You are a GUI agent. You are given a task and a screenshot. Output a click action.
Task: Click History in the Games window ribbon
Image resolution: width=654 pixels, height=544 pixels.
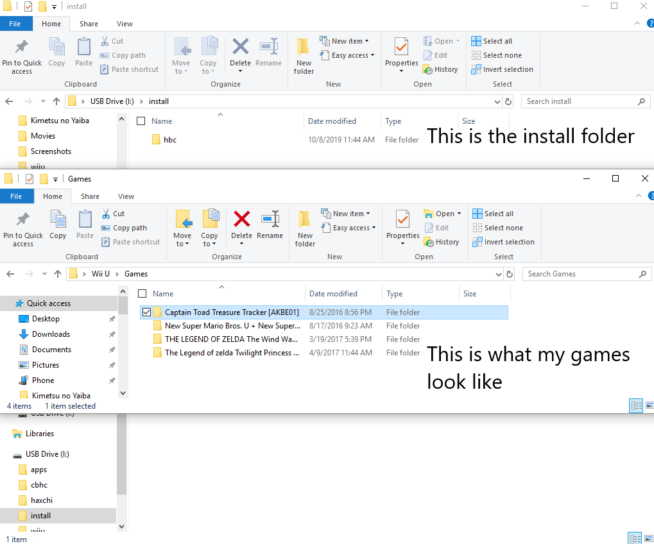tap(442, 242)
